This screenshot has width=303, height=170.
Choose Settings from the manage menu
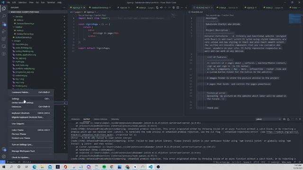click(30, 99)
